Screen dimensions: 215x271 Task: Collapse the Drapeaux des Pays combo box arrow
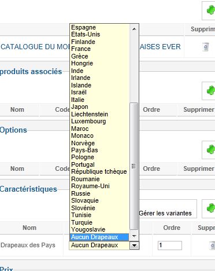click(x=134, y=246)
